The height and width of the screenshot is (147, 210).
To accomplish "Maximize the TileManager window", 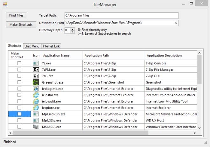I will click(191, 4).
